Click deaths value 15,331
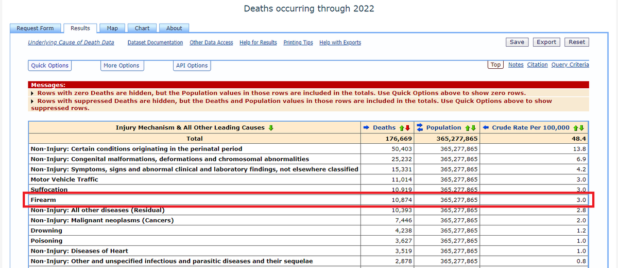This screenshot has width=618, height=268. click(402, 169)
